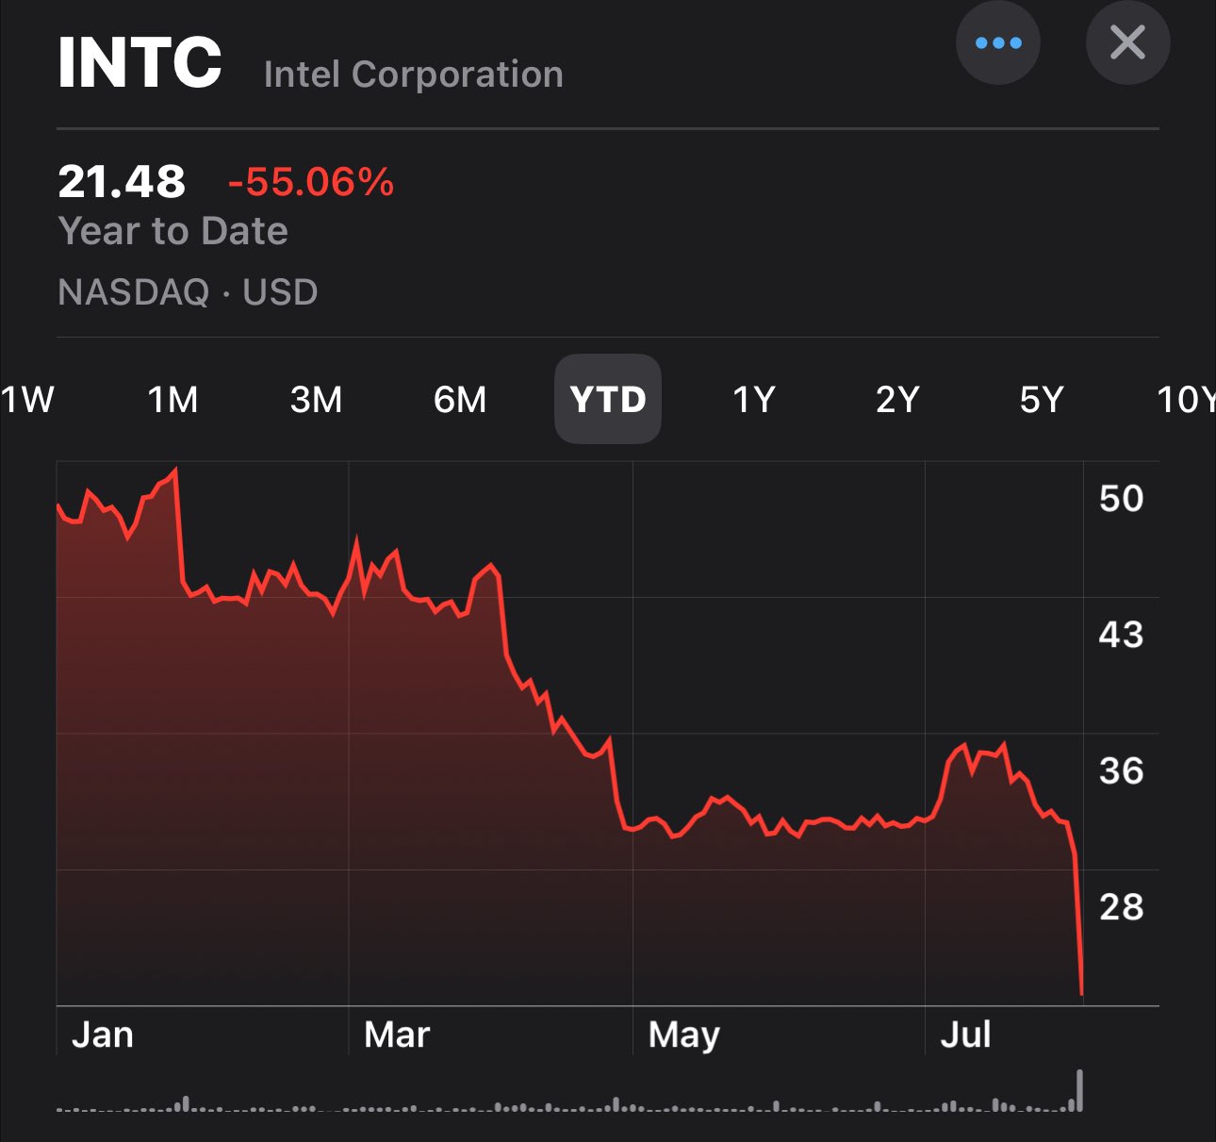1216x1142 pixels.
Task: Show the 10Y chart range
Action: coord(1187,400)
